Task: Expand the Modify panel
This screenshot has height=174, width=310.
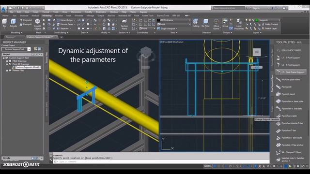Action: [105, 32]
